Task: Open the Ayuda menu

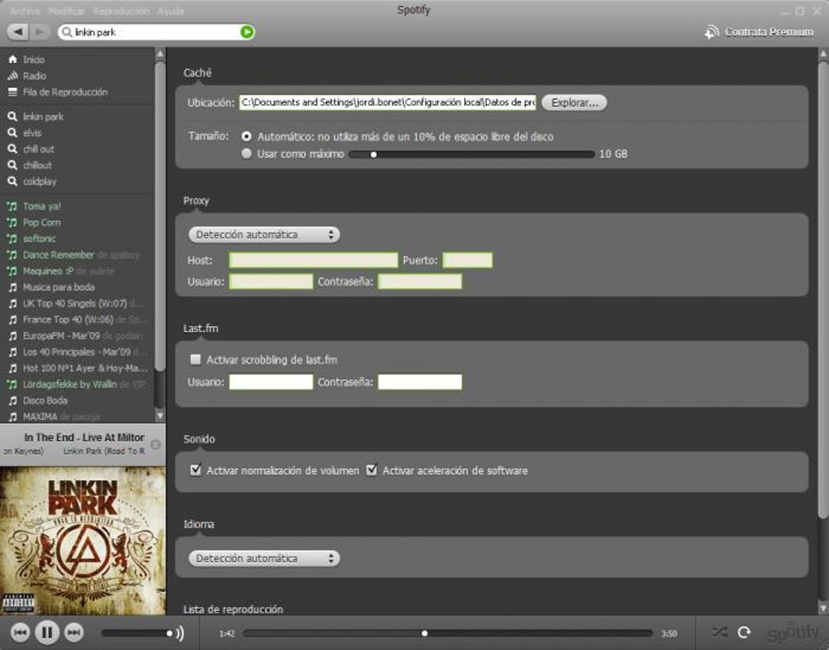Action: (x=170, y=11)
